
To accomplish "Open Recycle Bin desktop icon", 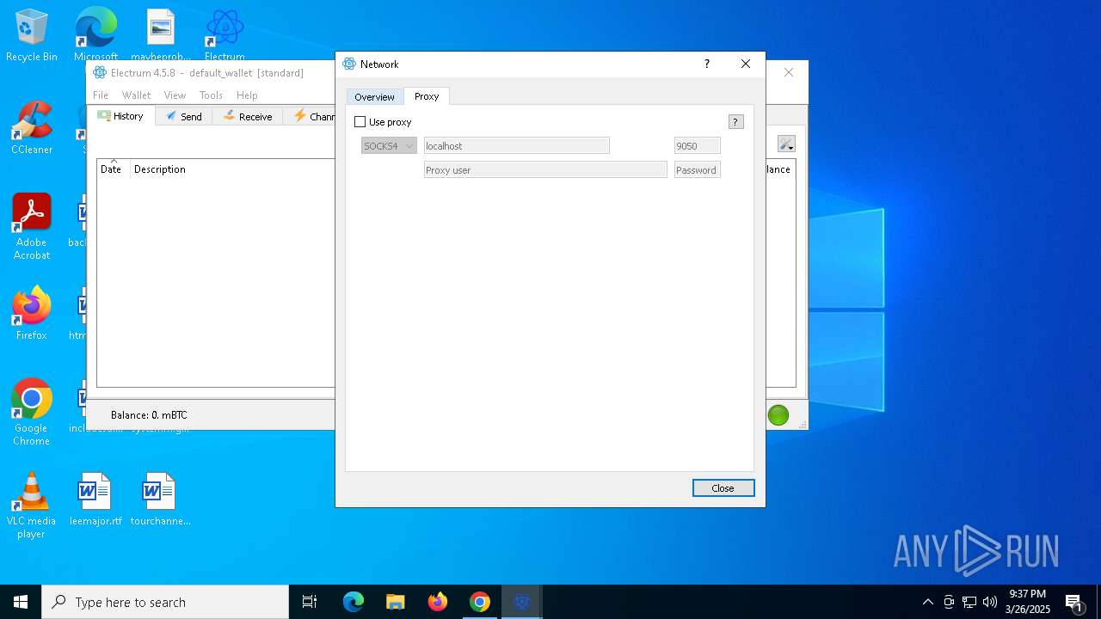I will pyautogui.click(x=32, y=35).
